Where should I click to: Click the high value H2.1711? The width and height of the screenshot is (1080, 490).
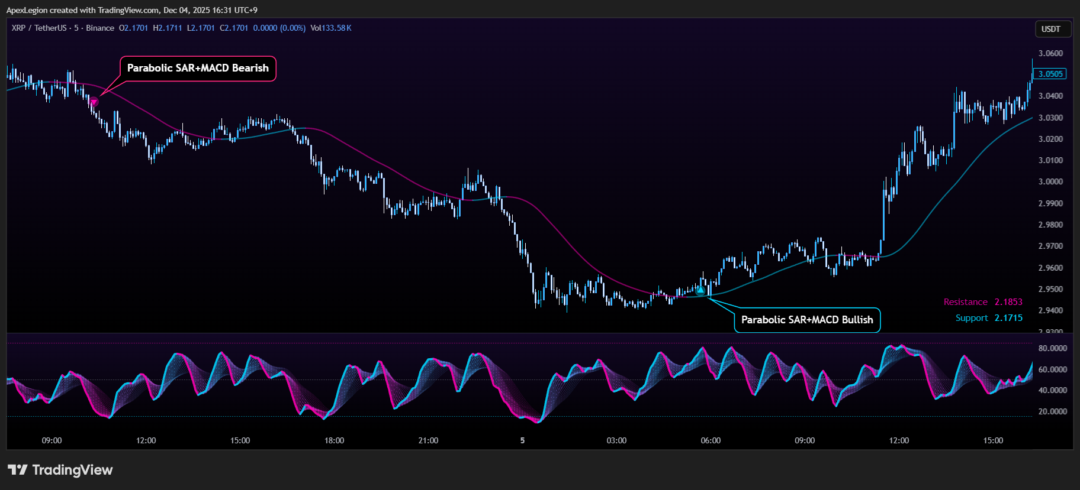click(168, 28)
